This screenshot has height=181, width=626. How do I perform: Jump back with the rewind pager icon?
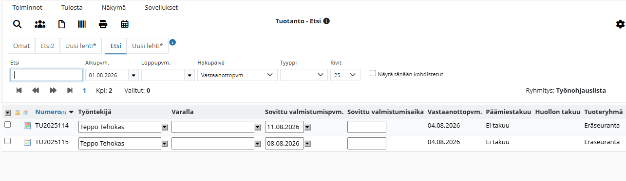pyautogui.click(x=36, y=90)
